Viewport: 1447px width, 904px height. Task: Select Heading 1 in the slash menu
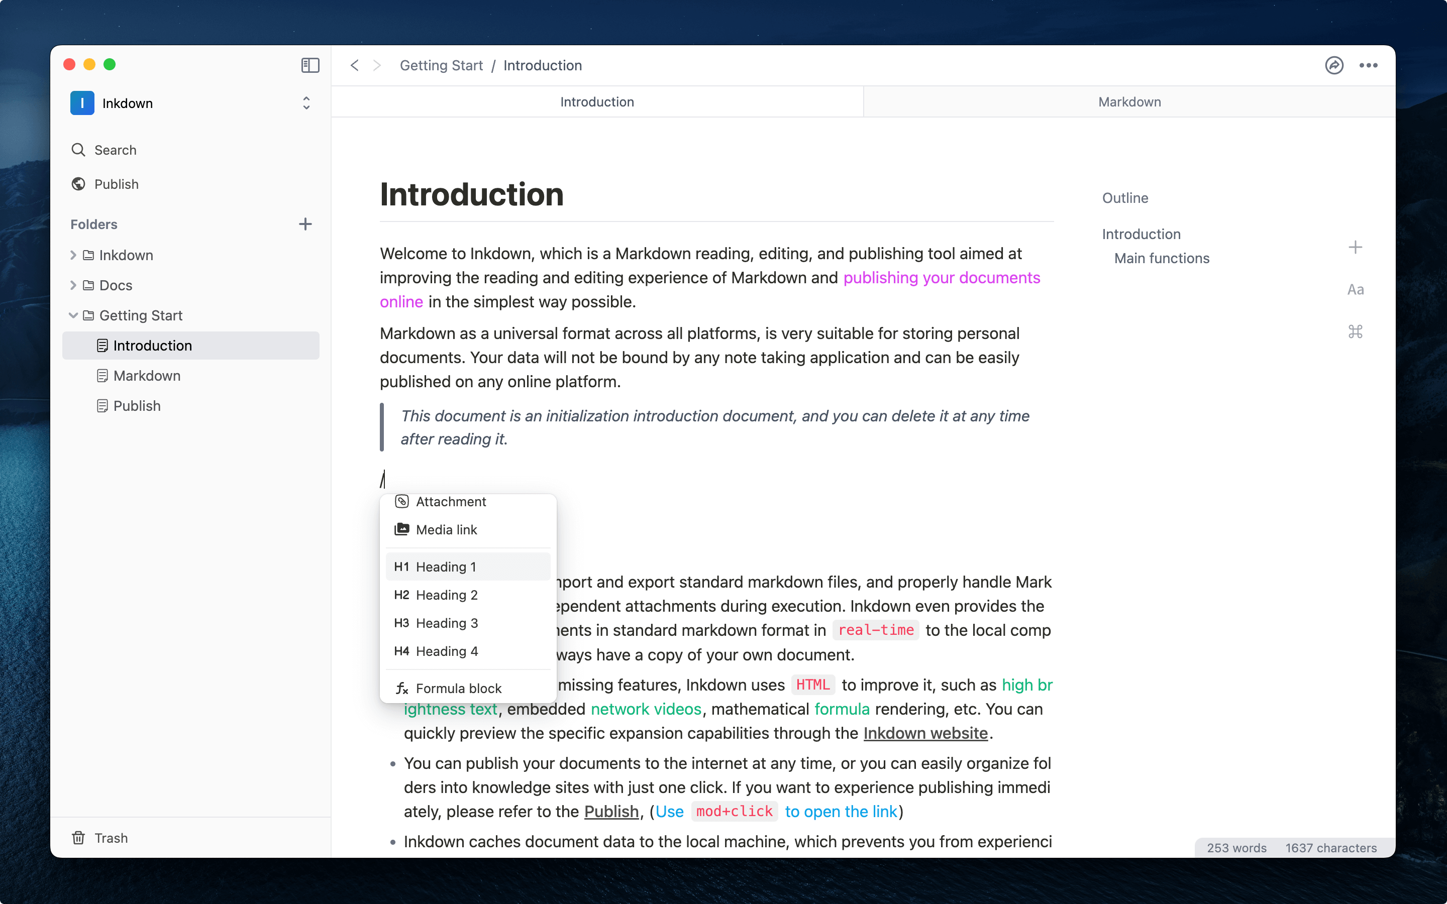(x=468, y=567)
